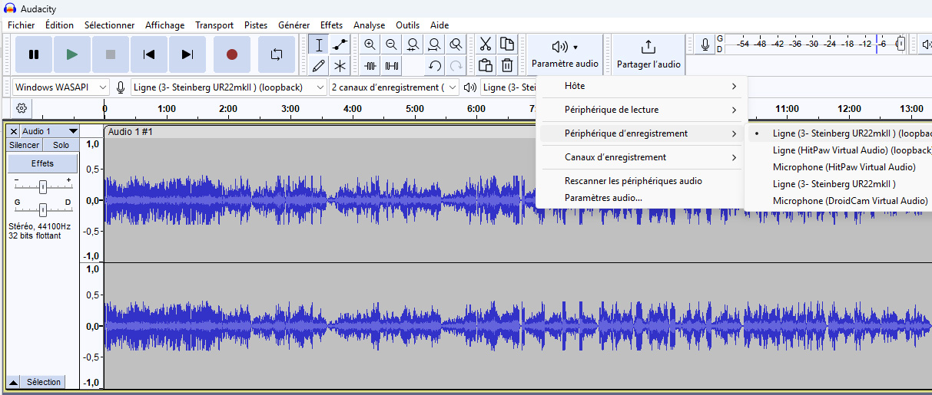Cut the selection with the scissors icon
The image size is (932, 395).
pos(486,44)
